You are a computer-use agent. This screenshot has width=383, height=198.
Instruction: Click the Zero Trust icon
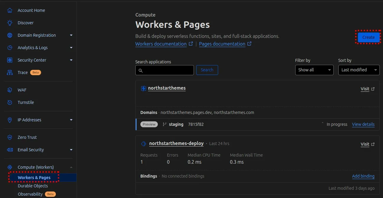coord(10,137)
